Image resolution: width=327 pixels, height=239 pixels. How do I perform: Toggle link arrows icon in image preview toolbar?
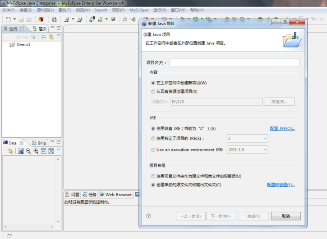(10, 151)
